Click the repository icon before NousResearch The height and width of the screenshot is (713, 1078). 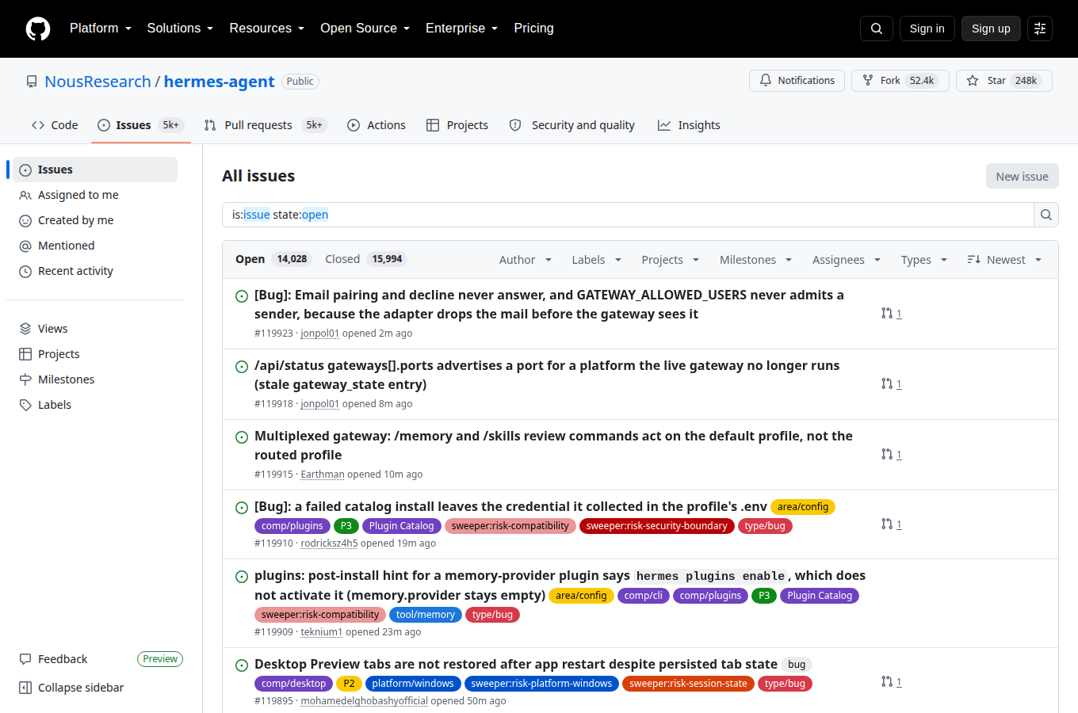point(32,82)
